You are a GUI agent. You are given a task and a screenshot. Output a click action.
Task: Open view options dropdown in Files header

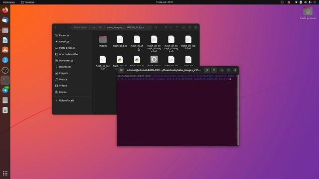coord(171,27)
